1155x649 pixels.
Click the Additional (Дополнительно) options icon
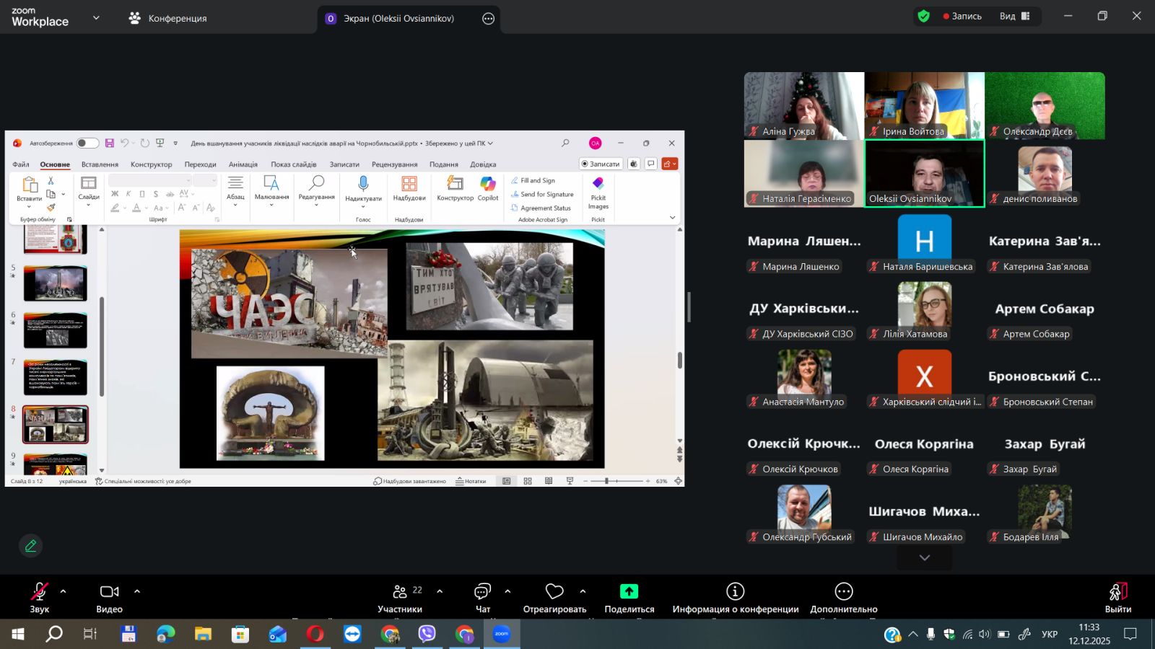tap(843, 591)
